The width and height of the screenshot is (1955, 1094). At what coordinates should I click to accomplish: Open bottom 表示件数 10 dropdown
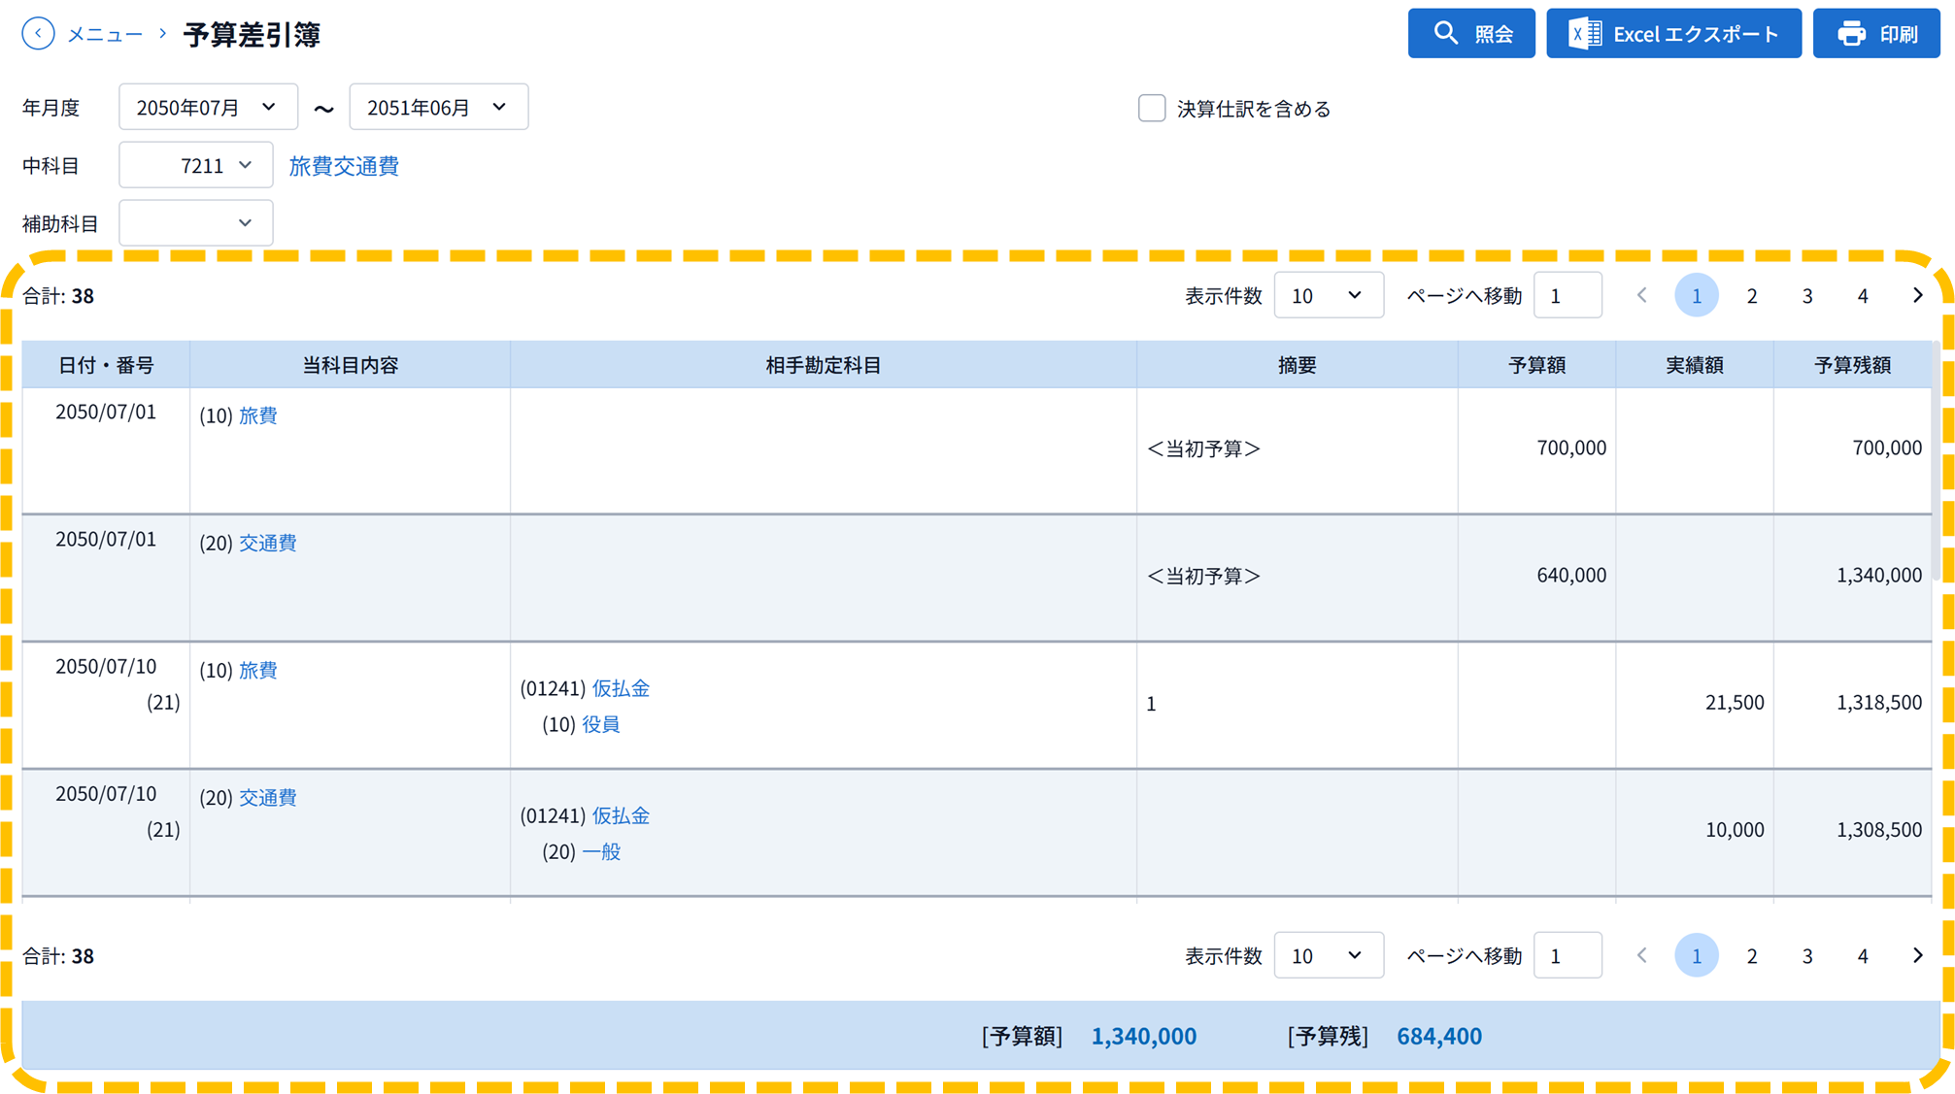[1328, 955]
